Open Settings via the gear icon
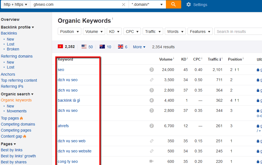 (x=189, y=4)
